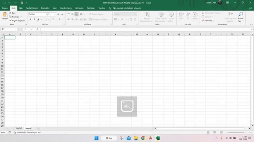The image size is (254, 142).
Task: Click the Aydın Ören account name
Action: [211, 3]
